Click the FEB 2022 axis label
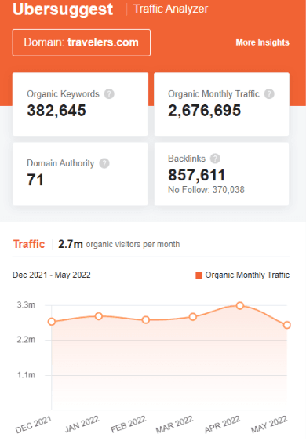The width and height of the screenshot is (306, 441). point(128,425)
